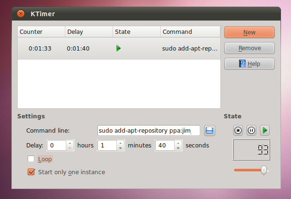Click the State column header
Screen dimensions: 291x199
pyautogui.click(x=136, y=32)
